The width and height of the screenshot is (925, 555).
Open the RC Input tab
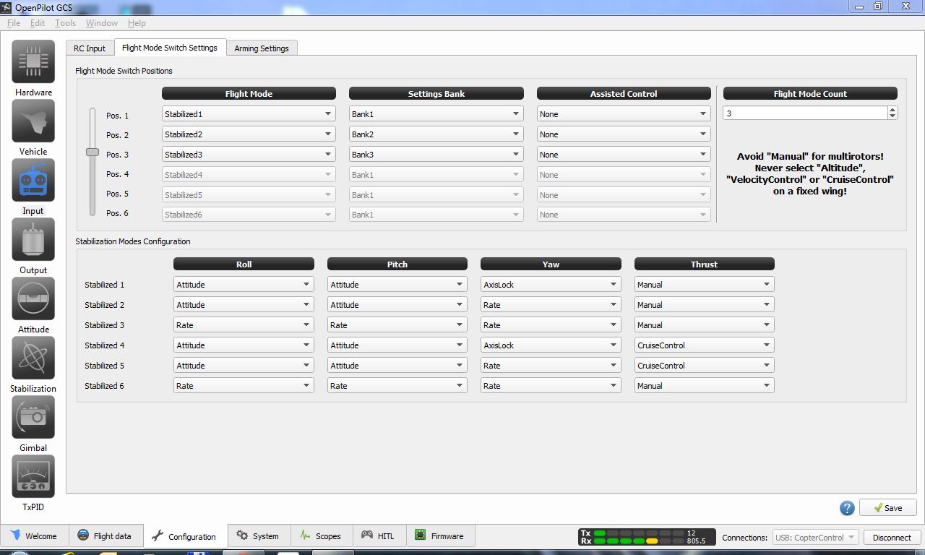[x=90, y=48]
